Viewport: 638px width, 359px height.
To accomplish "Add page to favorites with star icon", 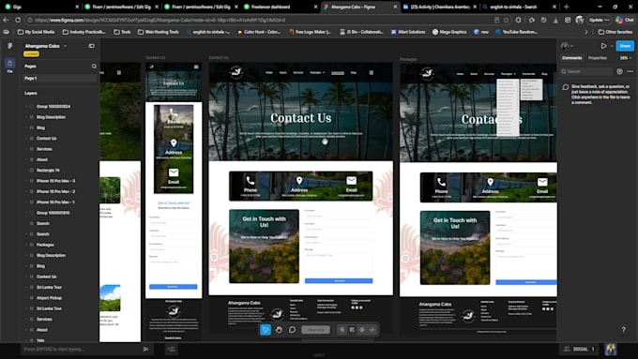I will coord(506,20).
